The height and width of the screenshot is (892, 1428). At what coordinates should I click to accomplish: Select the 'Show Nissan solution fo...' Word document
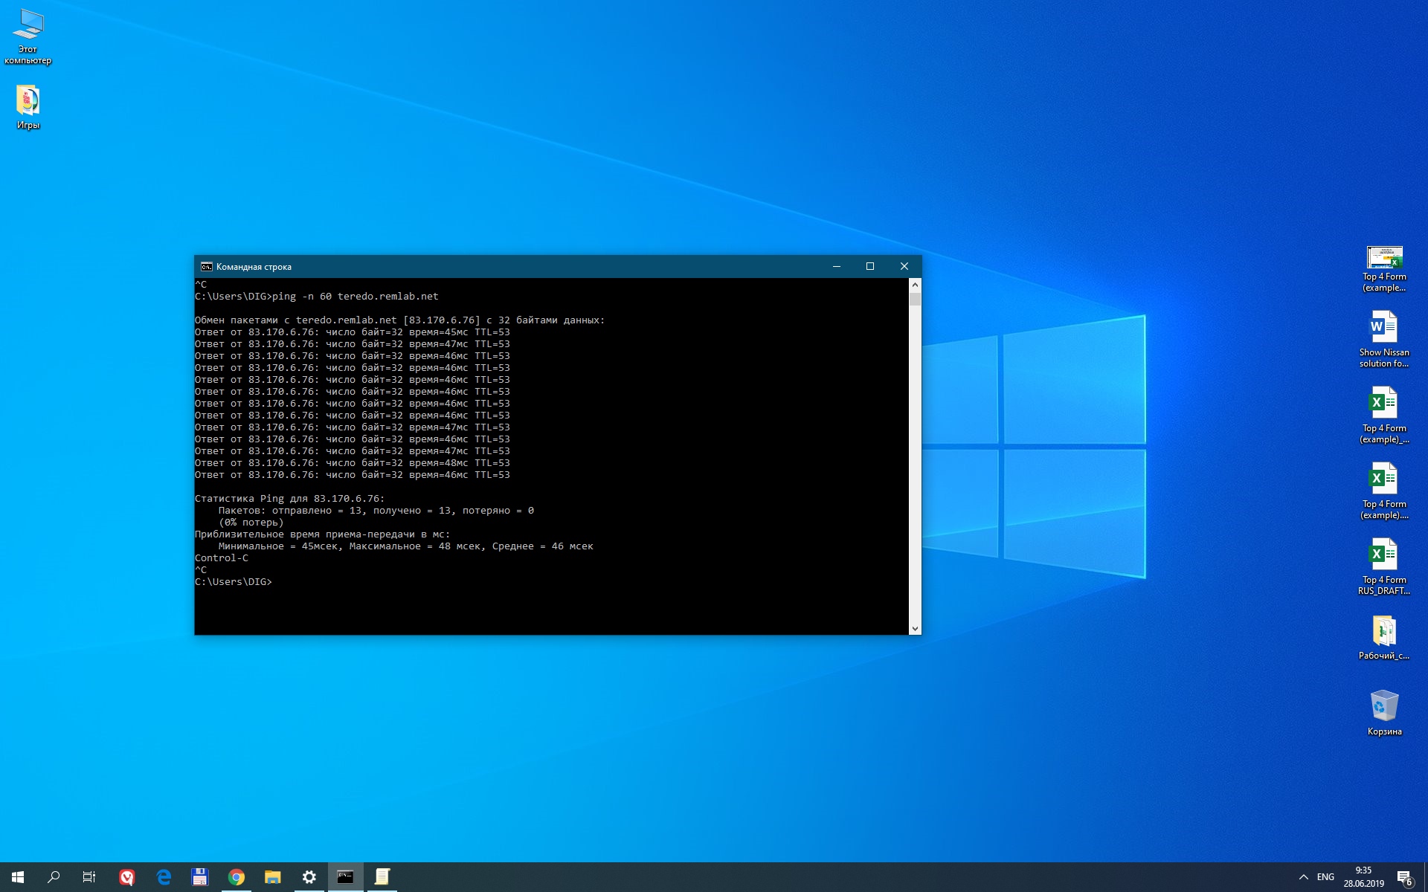pyautogui.click(x=1383, y=339)
